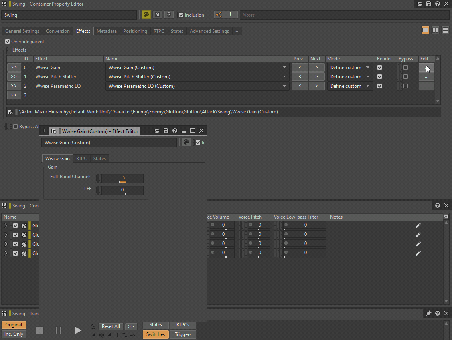
Task: Save icon in Property Editor title bar
Action: tap(429, 4)
